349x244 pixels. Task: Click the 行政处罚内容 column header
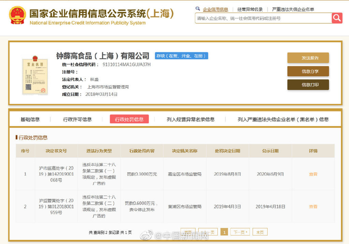(142, 151)
